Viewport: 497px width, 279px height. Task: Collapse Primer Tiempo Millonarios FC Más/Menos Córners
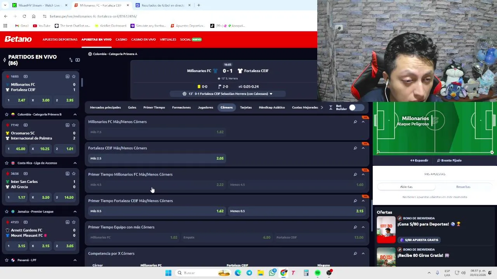[363, 174]
